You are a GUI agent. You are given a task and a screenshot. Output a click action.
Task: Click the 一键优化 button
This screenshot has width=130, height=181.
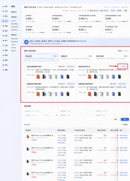123,67
